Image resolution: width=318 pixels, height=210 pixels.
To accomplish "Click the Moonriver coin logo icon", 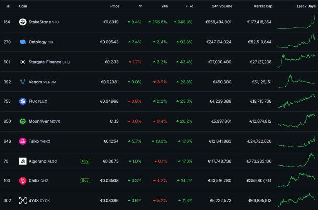I will tap(22, 121).
